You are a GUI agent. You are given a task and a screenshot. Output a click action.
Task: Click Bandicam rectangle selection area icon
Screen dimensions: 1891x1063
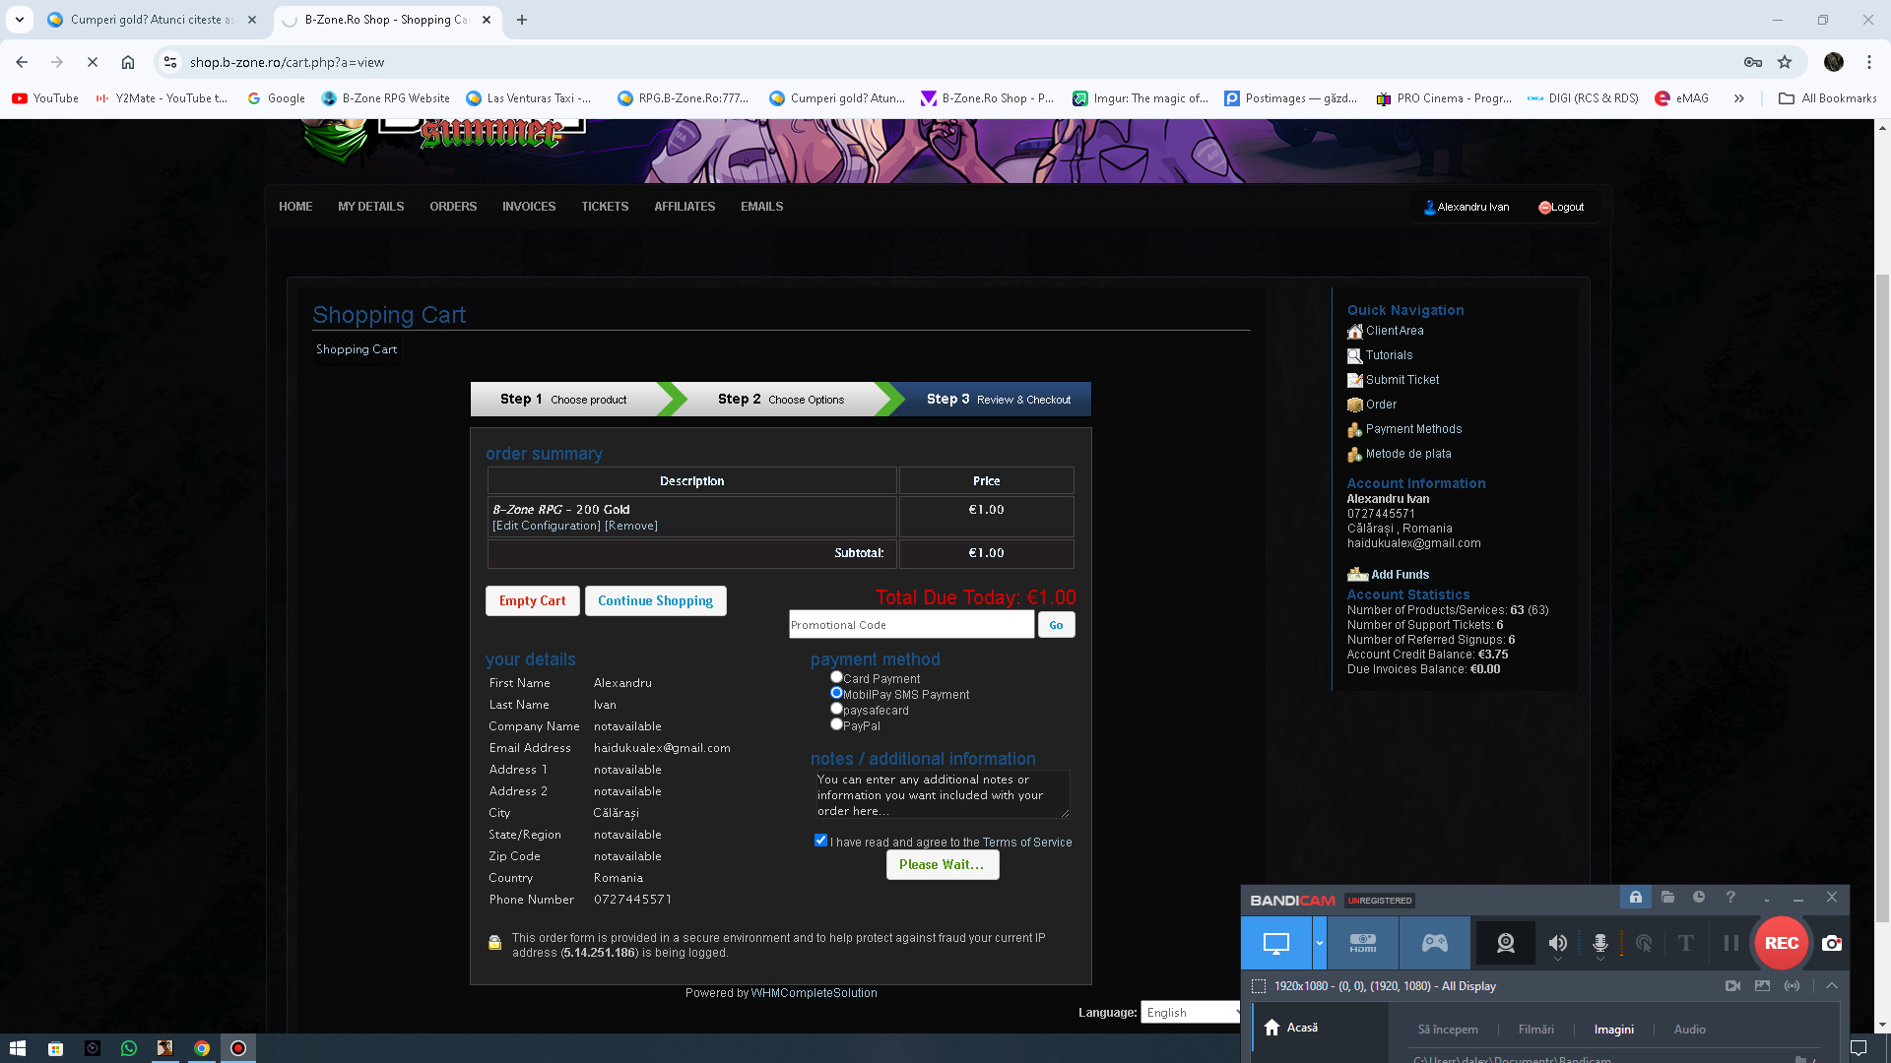click(x=1258, y=985)
